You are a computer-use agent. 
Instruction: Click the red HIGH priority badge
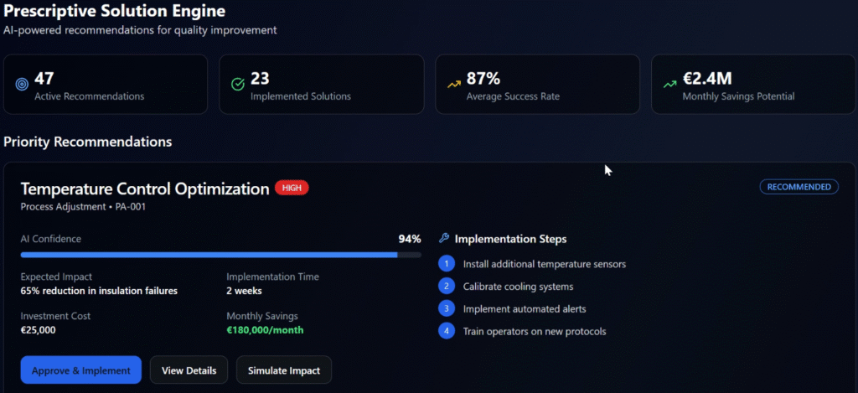pos(292,189)
